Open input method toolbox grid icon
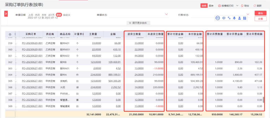The width and height of the screenshot is (270, 118). point(244,18)
